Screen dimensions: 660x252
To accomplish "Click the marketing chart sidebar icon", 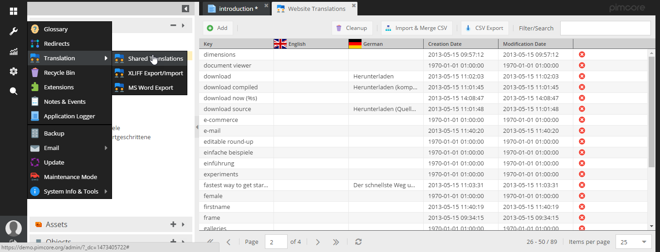I will point(14,52).
